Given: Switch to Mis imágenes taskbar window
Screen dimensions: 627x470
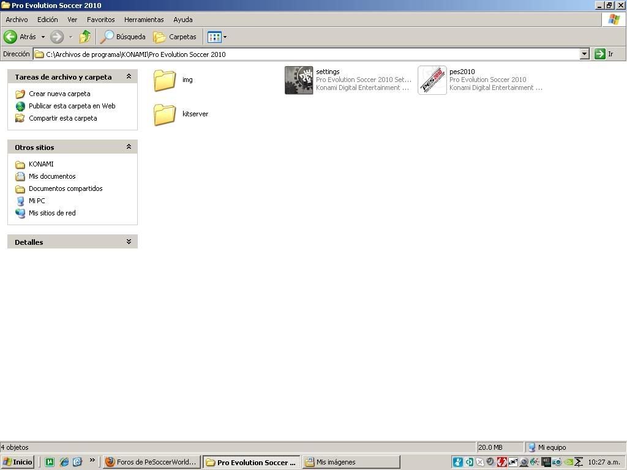Looking at the screenshot, I should 351,462.
